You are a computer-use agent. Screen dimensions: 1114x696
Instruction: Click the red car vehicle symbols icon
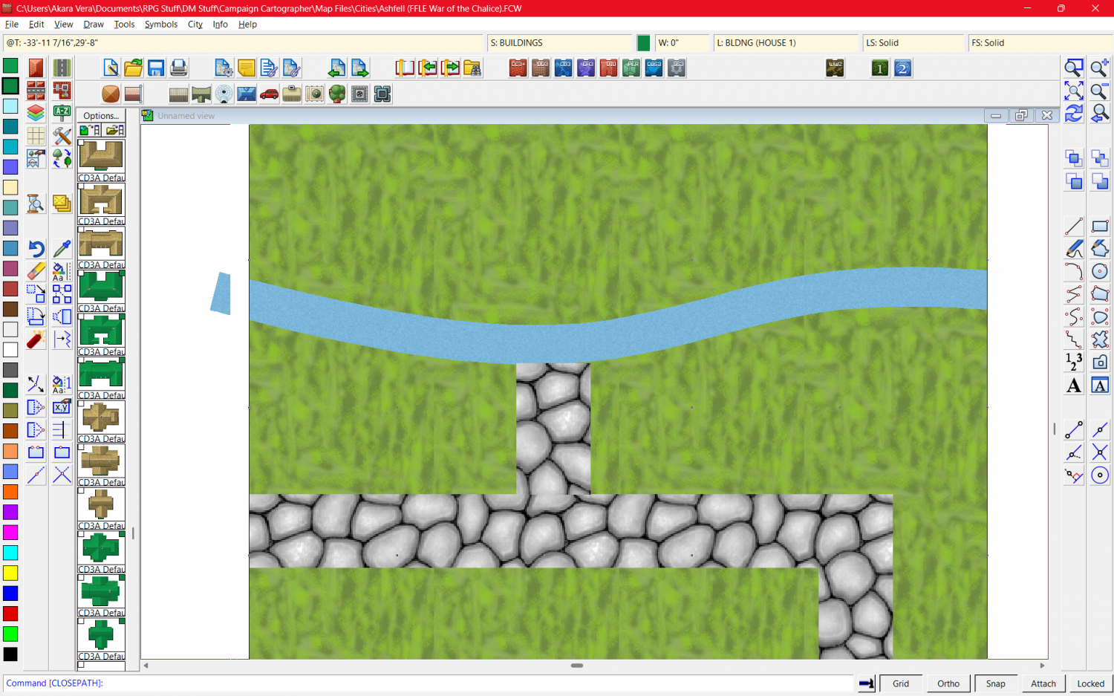point(269,94)
